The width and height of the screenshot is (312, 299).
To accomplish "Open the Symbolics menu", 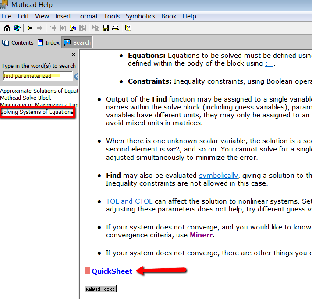I will point(140,16).
